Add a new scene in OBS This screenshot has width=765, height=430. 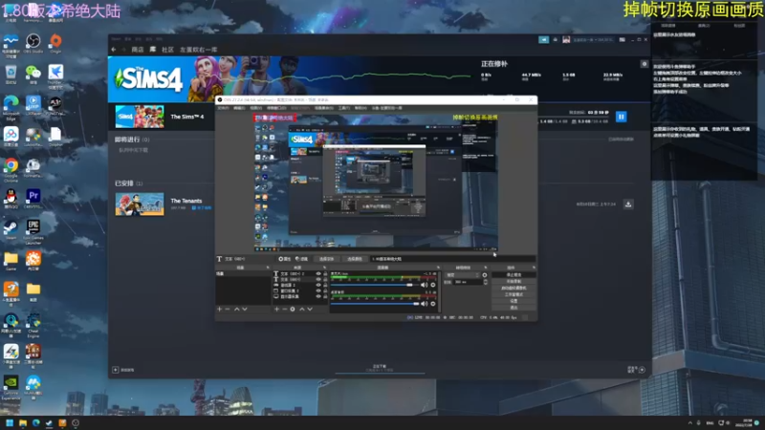coord(219,309)
